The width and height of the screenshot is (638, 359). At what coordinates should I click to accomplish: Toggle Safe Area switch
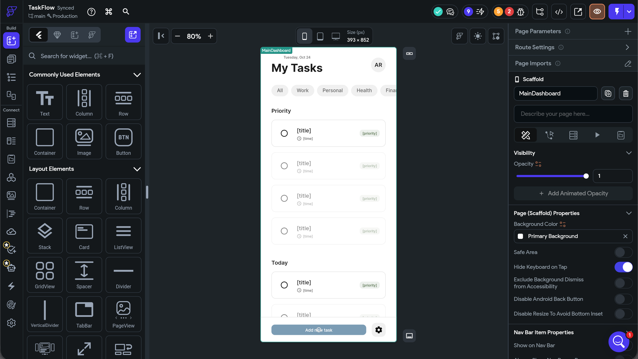[x=623, y=252]
